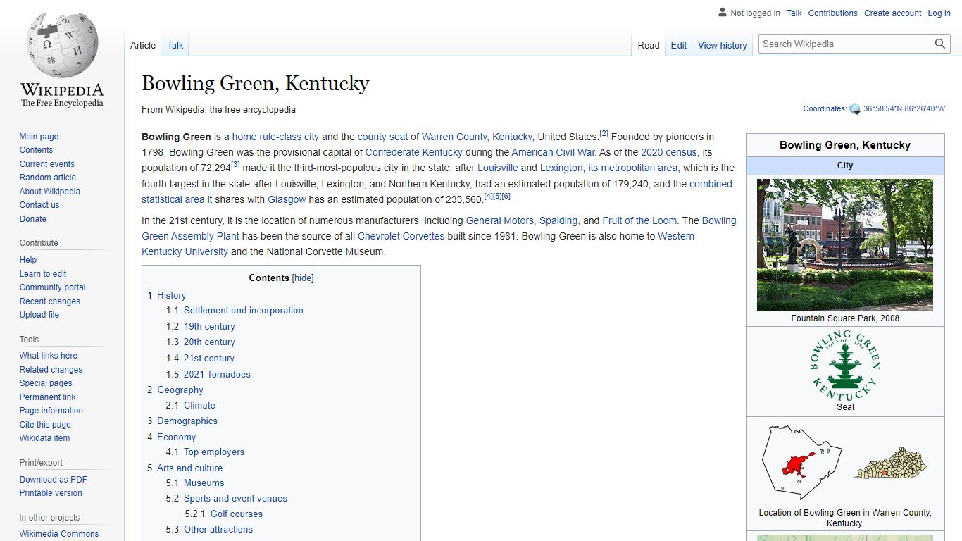Open Related changes link

click(x=51, y=370)
